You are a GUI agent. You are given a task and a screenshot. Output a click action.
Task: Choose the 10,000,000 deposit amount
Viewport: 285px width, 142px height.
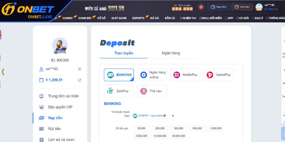pyautogui.click(x=160, y=136)
